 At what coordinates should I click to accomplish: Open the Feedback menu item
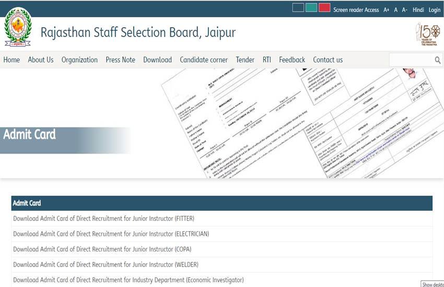point(292,60)
